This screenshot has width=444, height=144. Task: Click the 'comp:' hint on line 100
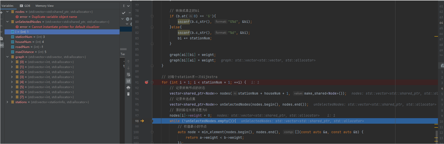[x=288, y=132]
